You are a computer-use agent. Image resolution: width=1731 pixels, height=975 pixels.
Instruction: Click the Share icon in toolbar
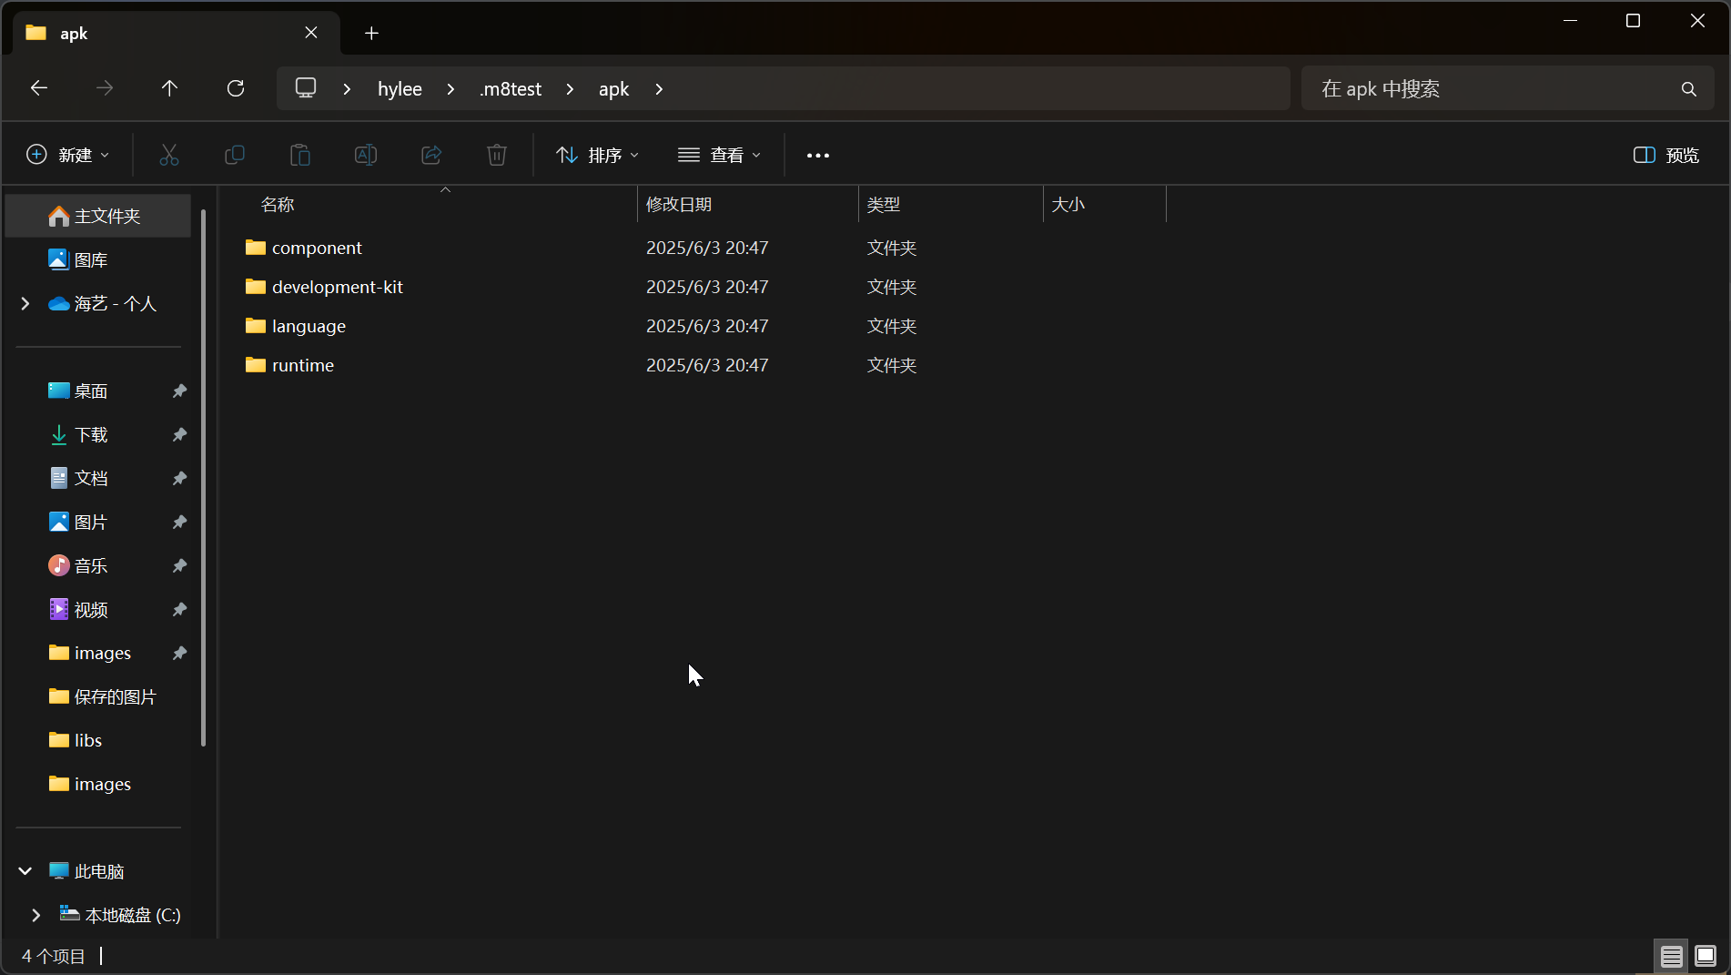click(x=431, y=155)
